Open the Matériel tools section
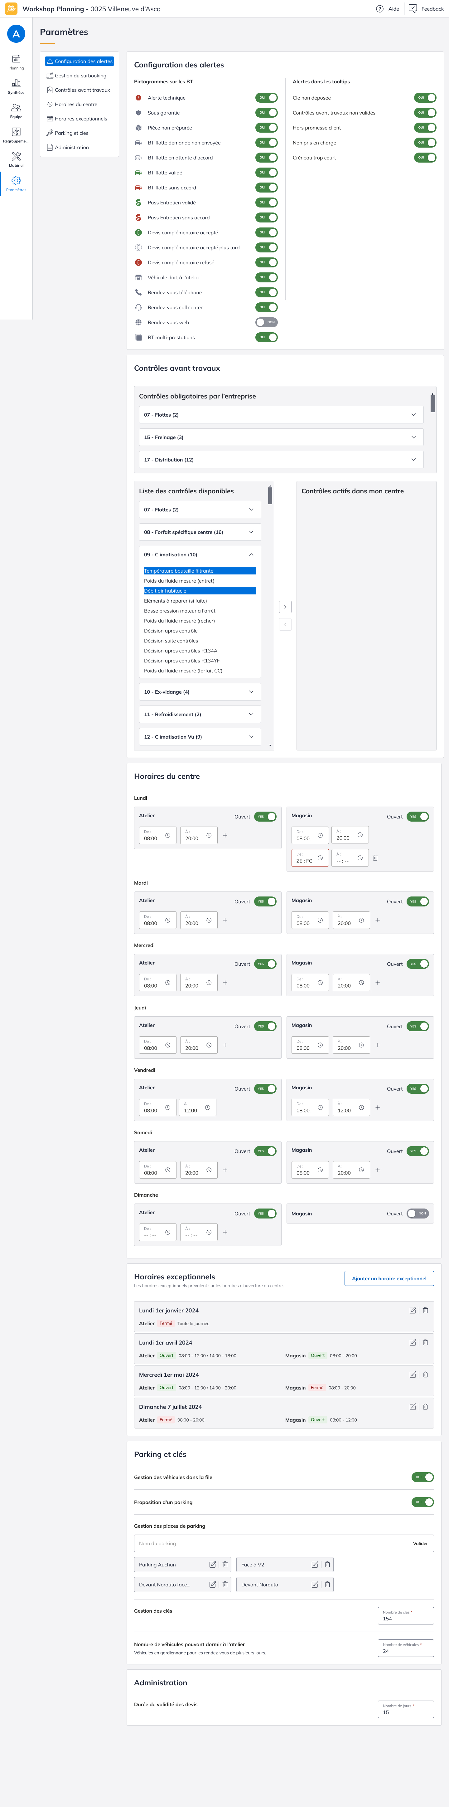The image size is (449, 1807). click(16, 159)
